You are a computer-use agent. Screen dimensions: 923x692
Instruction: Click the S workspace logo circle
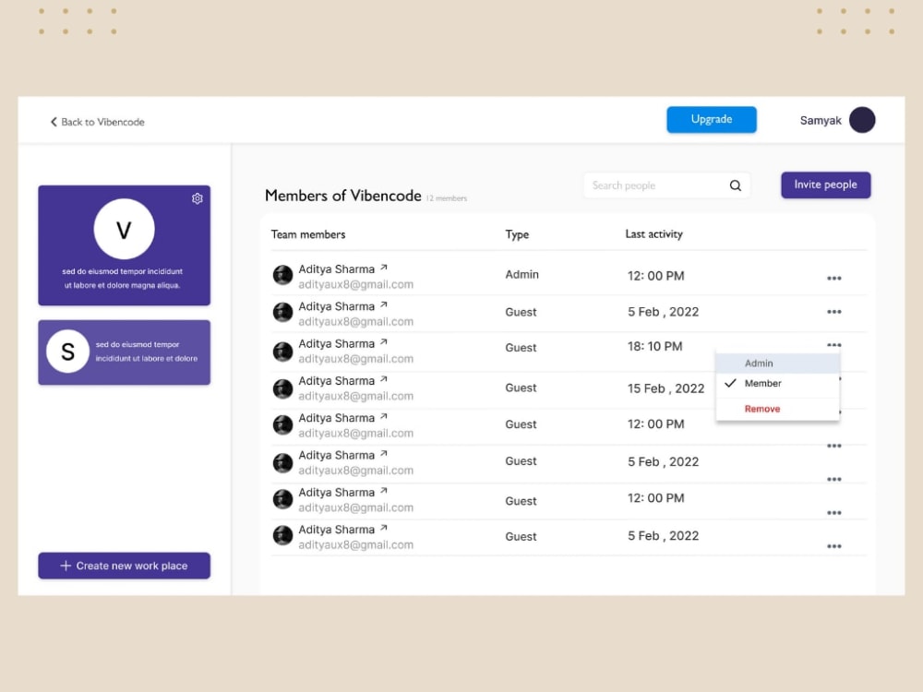point(67,352)
